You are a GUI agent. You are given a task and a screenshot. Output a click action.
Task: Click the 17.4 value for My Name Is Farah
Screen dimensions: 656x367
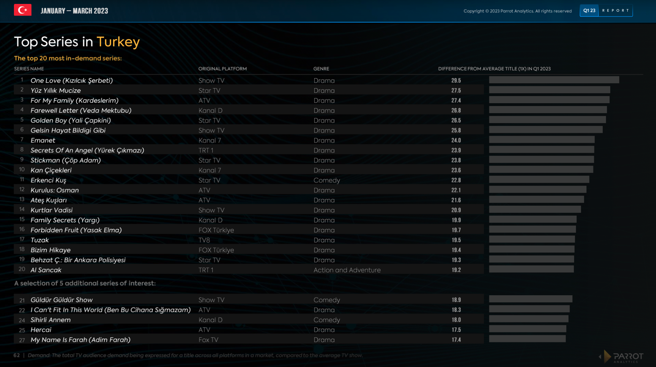pos(456,340)
